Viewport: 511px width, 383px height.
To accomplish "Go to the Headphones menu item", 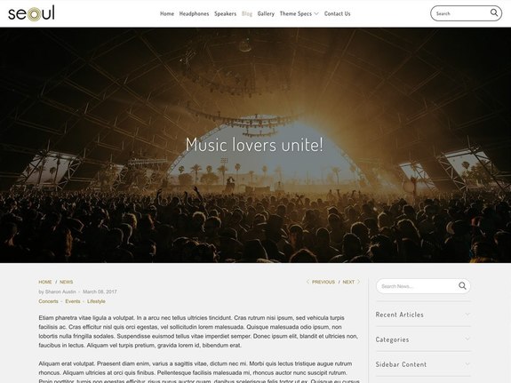I will (x=194, y=13).
